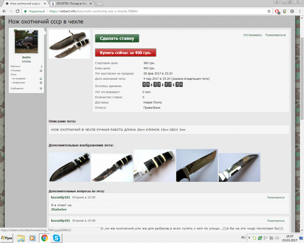Click the Отслеживать link
Viewport: 304px width, 243px height.
[x=253, y=35]
